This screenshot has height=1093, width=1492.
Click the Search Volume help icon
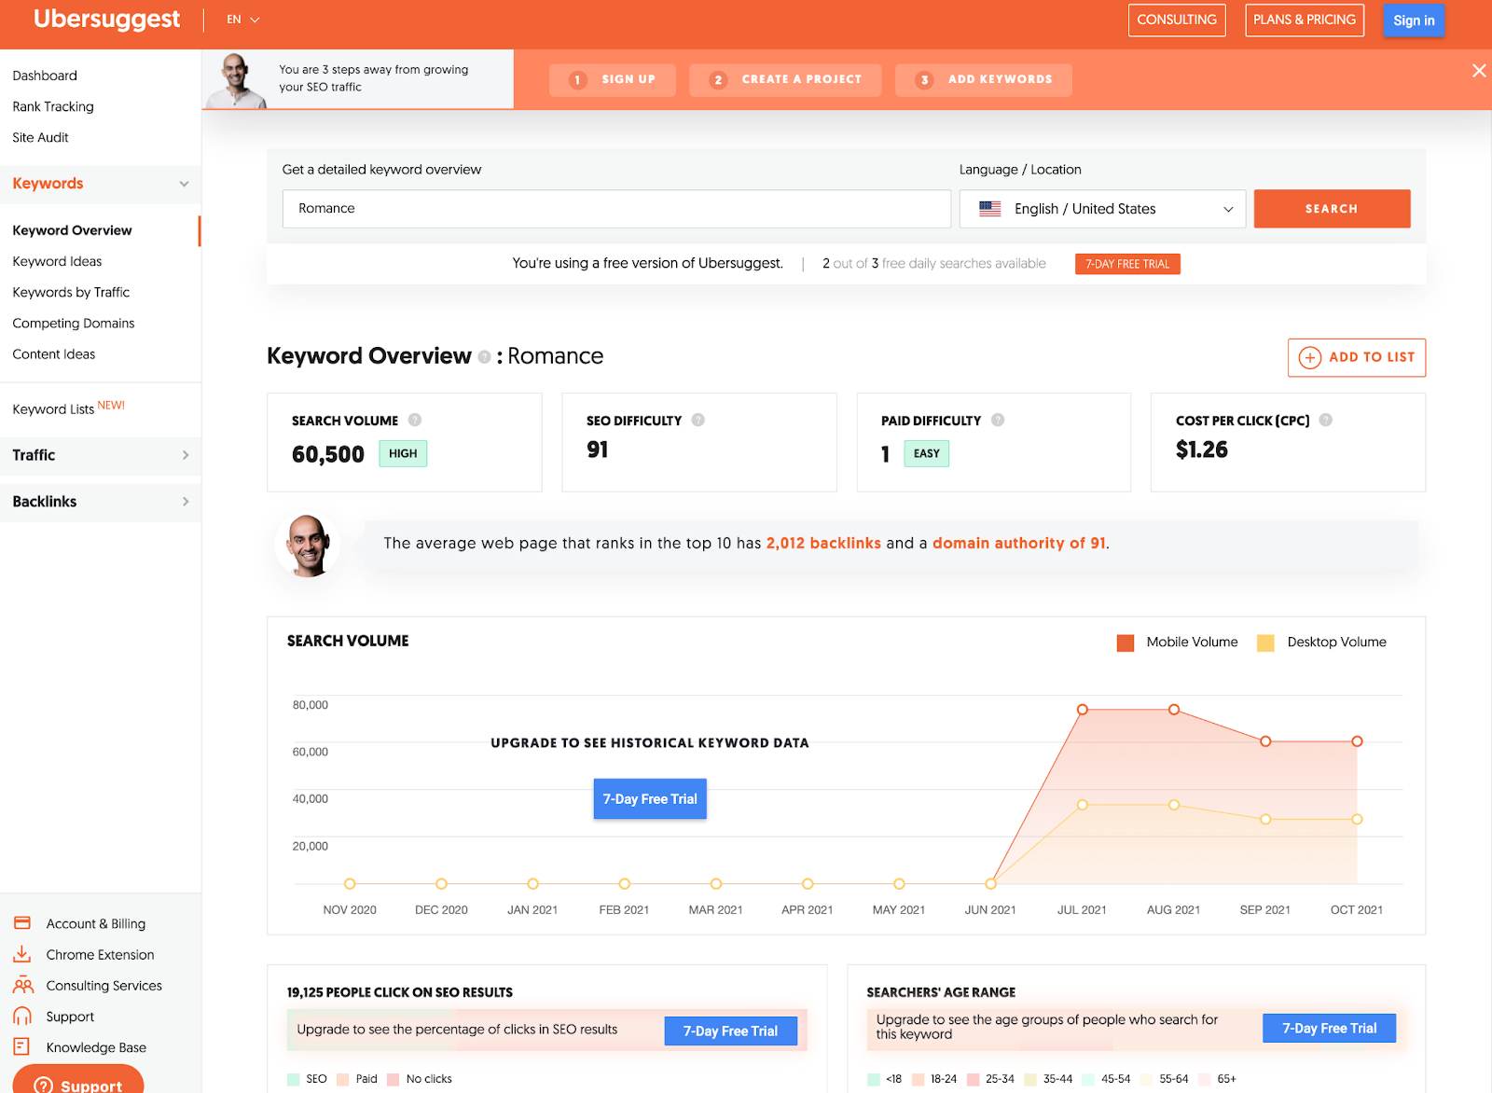pos(415,420)
